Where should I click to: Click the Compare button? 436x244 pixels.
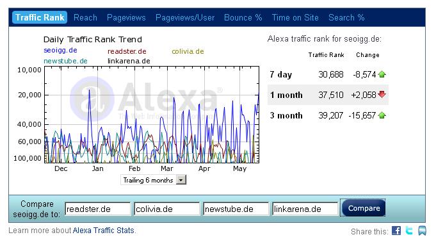(x=364, y=208)
